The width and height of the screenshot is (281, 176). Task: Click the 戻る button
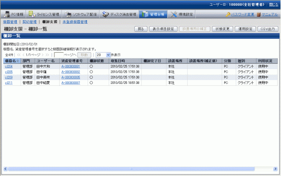point(141,29)
